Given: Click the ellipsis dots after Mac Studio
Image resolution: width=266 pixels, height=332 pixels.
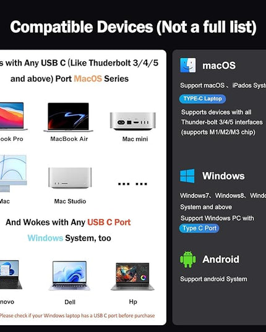Looking at the screenshot, I should [132, 184].
